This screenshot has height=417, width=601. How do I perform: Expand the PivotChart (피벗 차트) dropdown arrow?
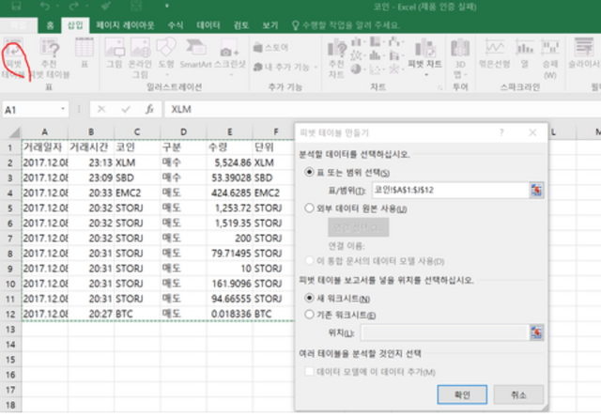coord(426,75)
